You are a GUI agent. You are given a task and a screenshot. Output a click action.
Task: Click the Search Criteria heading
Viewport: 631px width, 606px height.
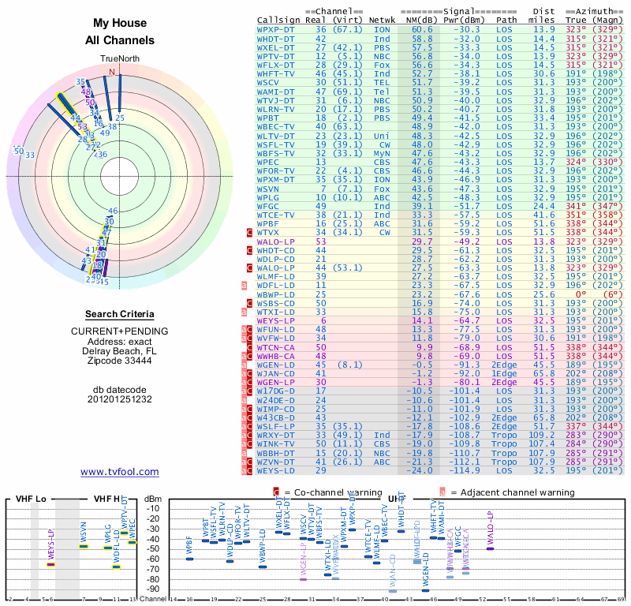pyautogui.click(x=120, y=314)
